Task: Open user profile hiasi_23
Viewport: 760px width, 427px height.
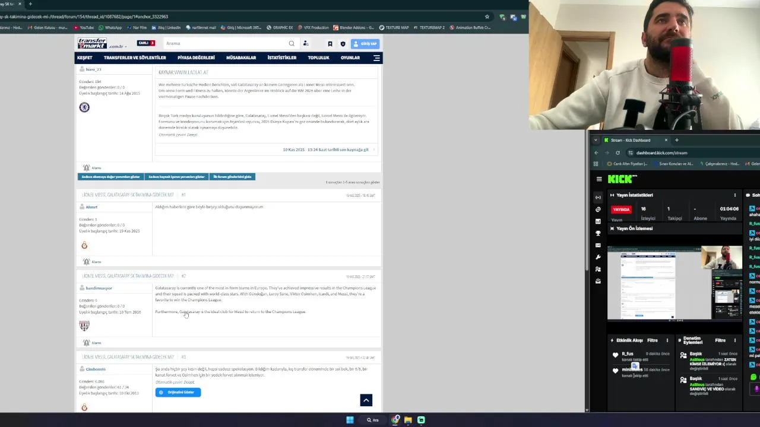Action: pos(93,69)
